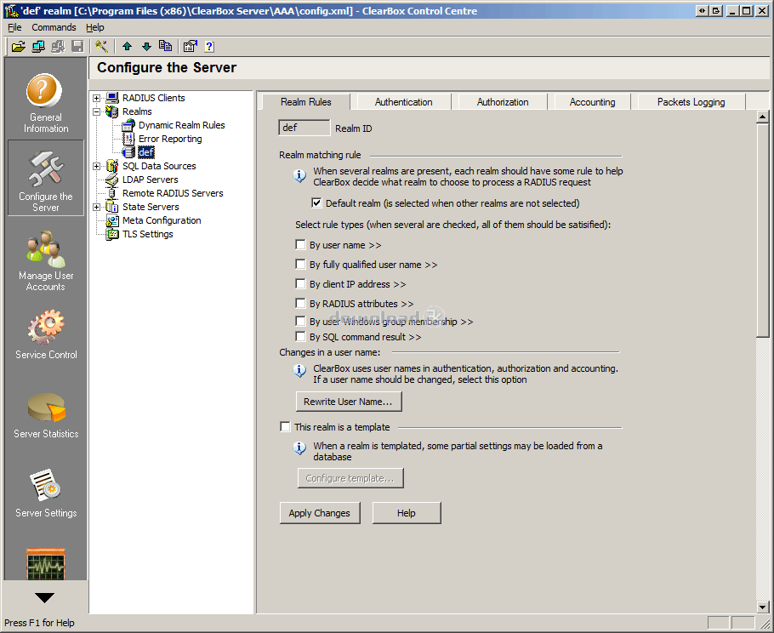Enable the By client IP address rule
This screenshot has height=633, width=774.
click(x=300, y=283)
